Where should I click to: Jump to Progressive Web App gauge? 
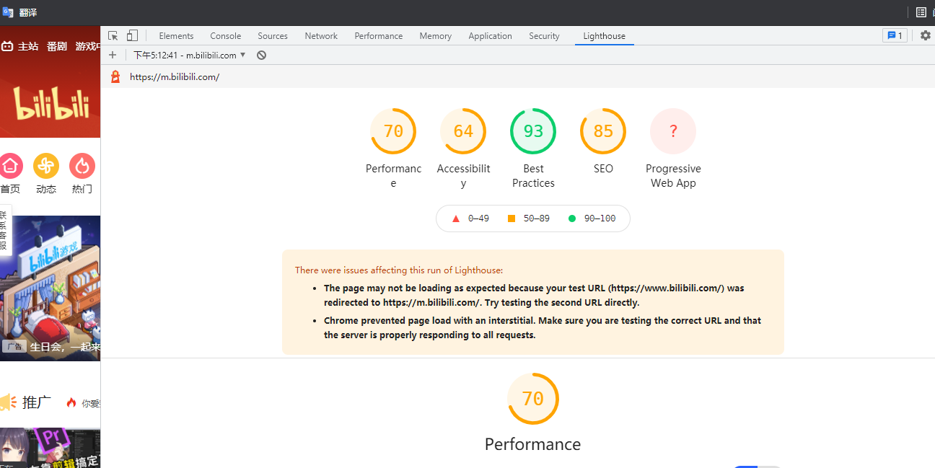[673, 131]
